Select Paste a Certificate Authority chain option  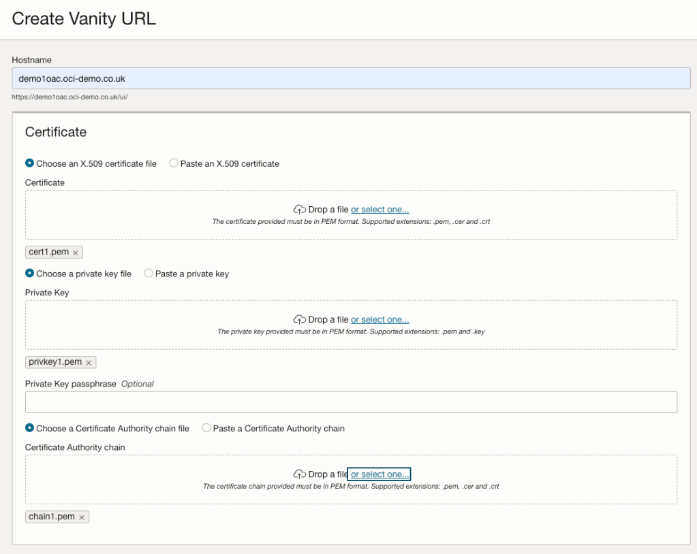click(x=206, y=428)
